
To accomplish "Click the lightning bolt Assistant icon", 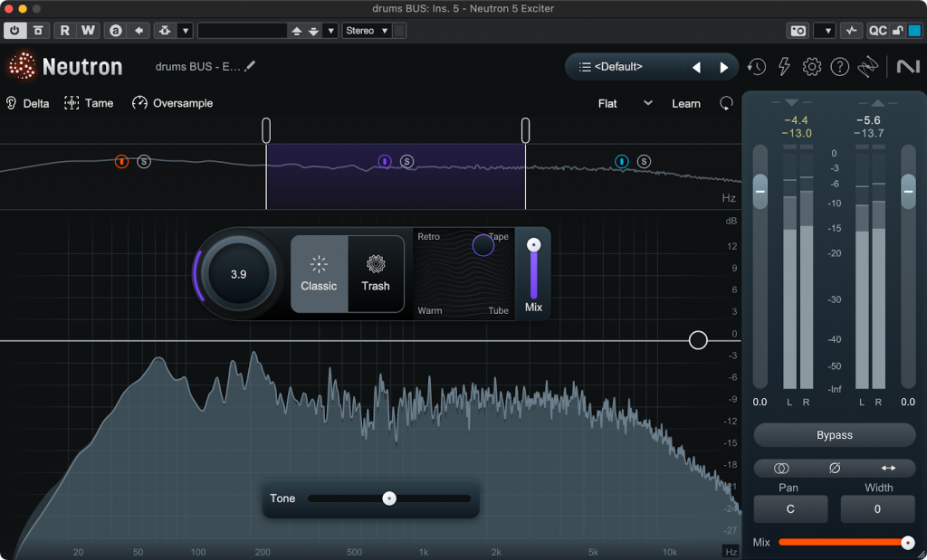I will 784,67.
